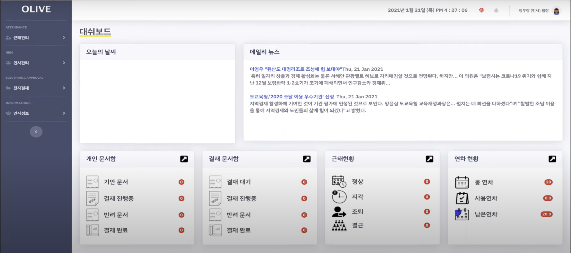
Task: Expand the 전자결재 sidebar menu
Action: [x=36, y=88]
